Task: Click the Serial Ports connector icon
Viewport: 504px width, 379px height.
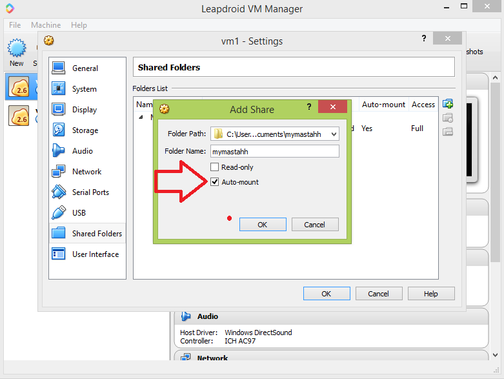Action: pos(59,192)
